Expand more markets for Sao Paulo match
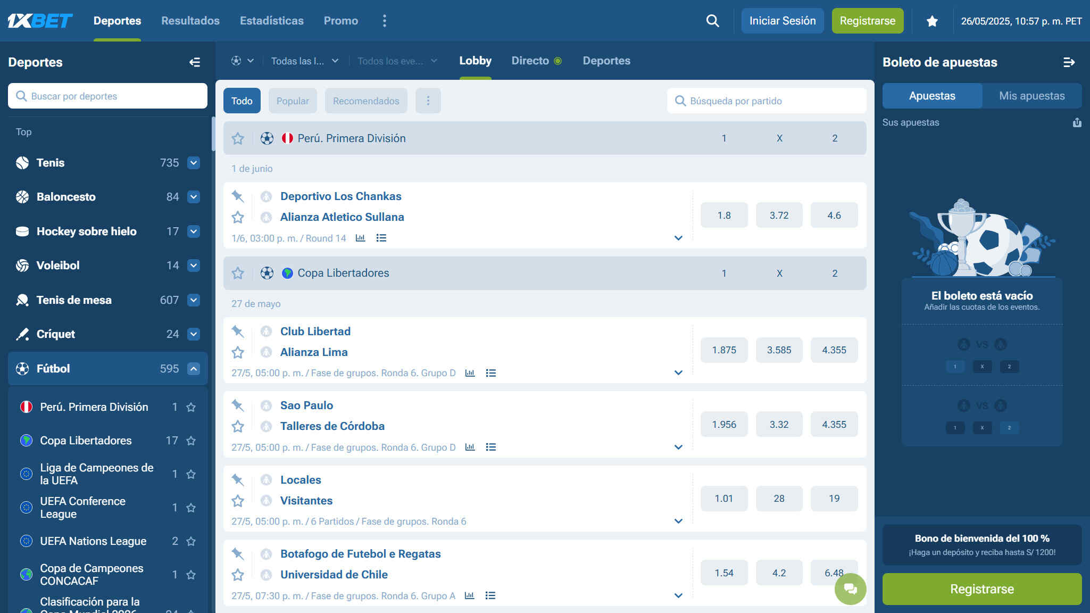 click(678, 447)
